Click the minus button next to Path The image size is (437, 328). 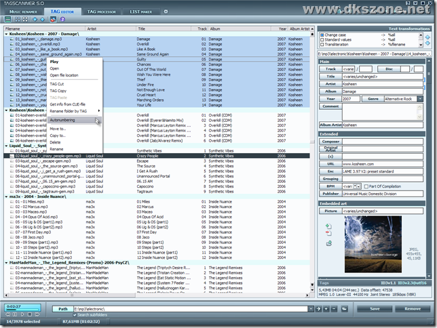coord(334,309)
